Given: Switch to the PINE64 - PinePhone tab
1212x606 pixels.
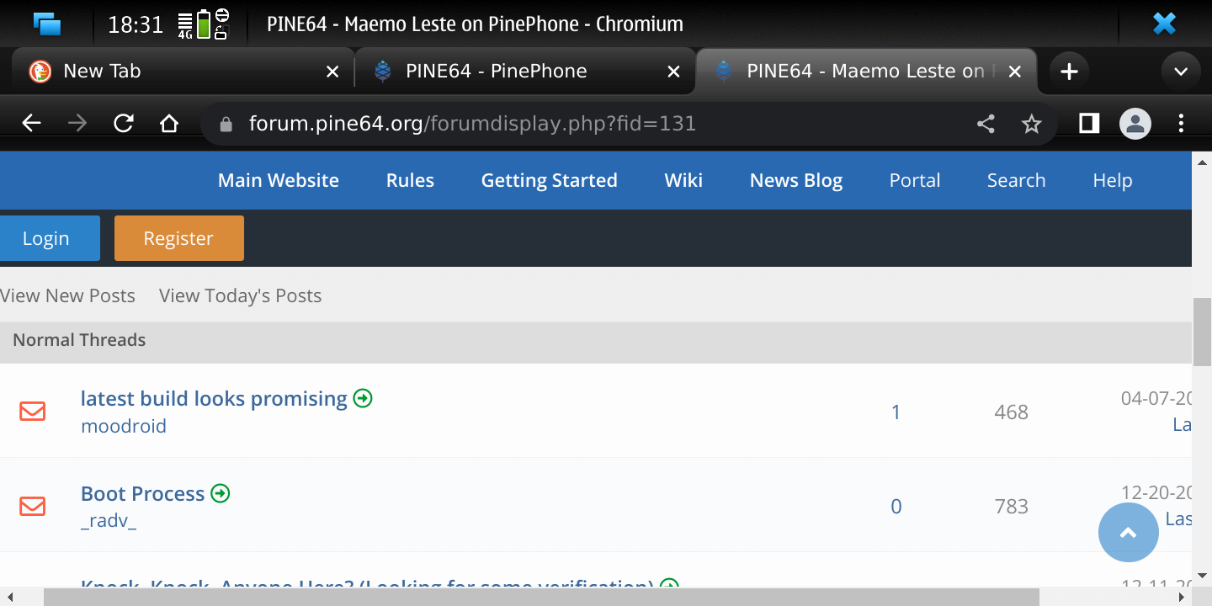Looking at the screenshot, I should [x=497, y=72].
